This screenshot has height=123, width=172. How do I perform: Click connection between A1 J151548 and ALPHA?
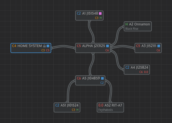point(91,32)
